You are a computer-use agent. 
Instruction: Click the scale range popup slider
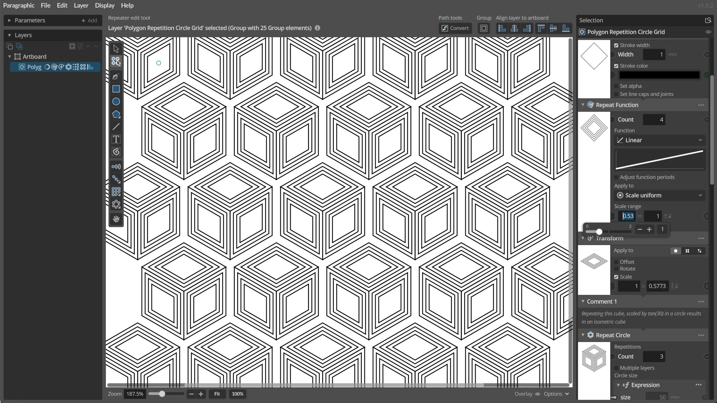609,231
